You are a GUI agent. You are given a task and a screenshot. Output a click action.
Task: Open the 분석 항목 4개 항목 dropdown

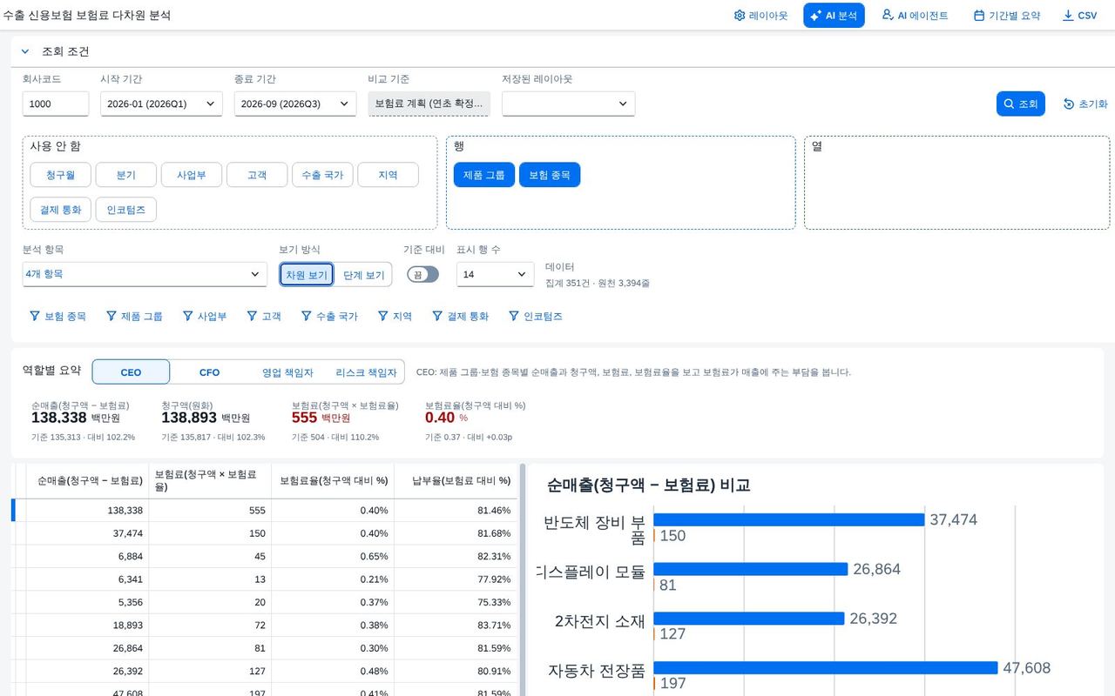tap(145, 274)
